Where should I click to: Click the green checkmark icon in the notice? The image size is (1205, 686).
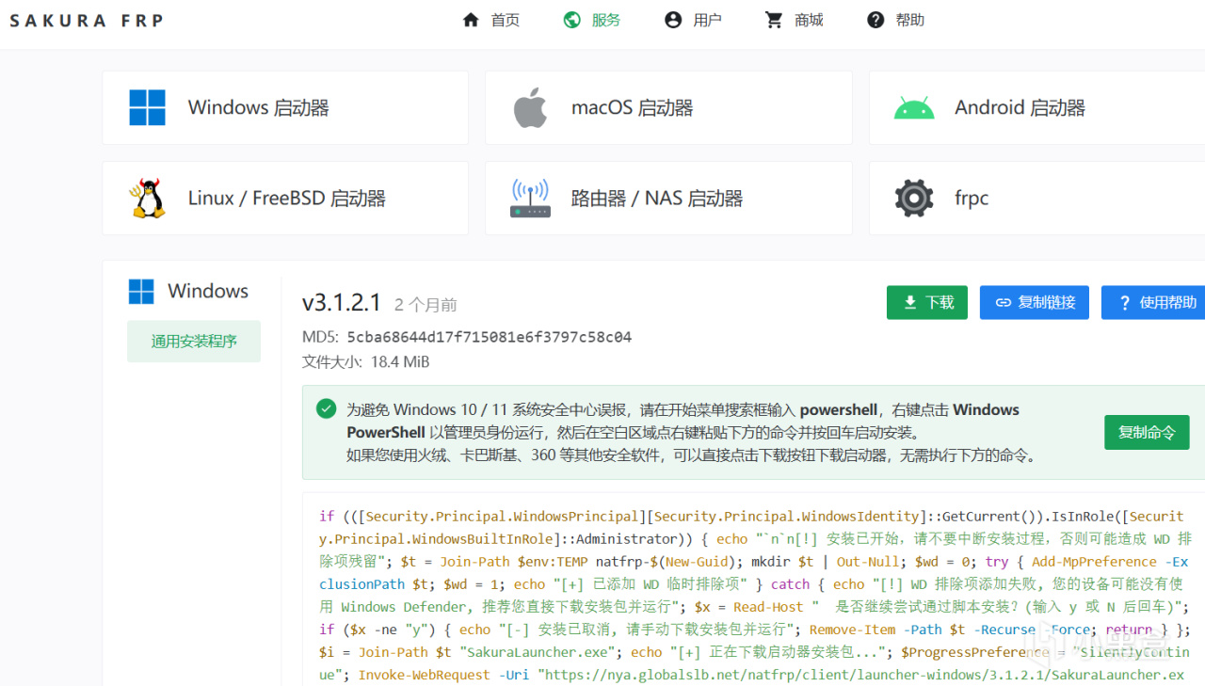[x=327, y=408]
